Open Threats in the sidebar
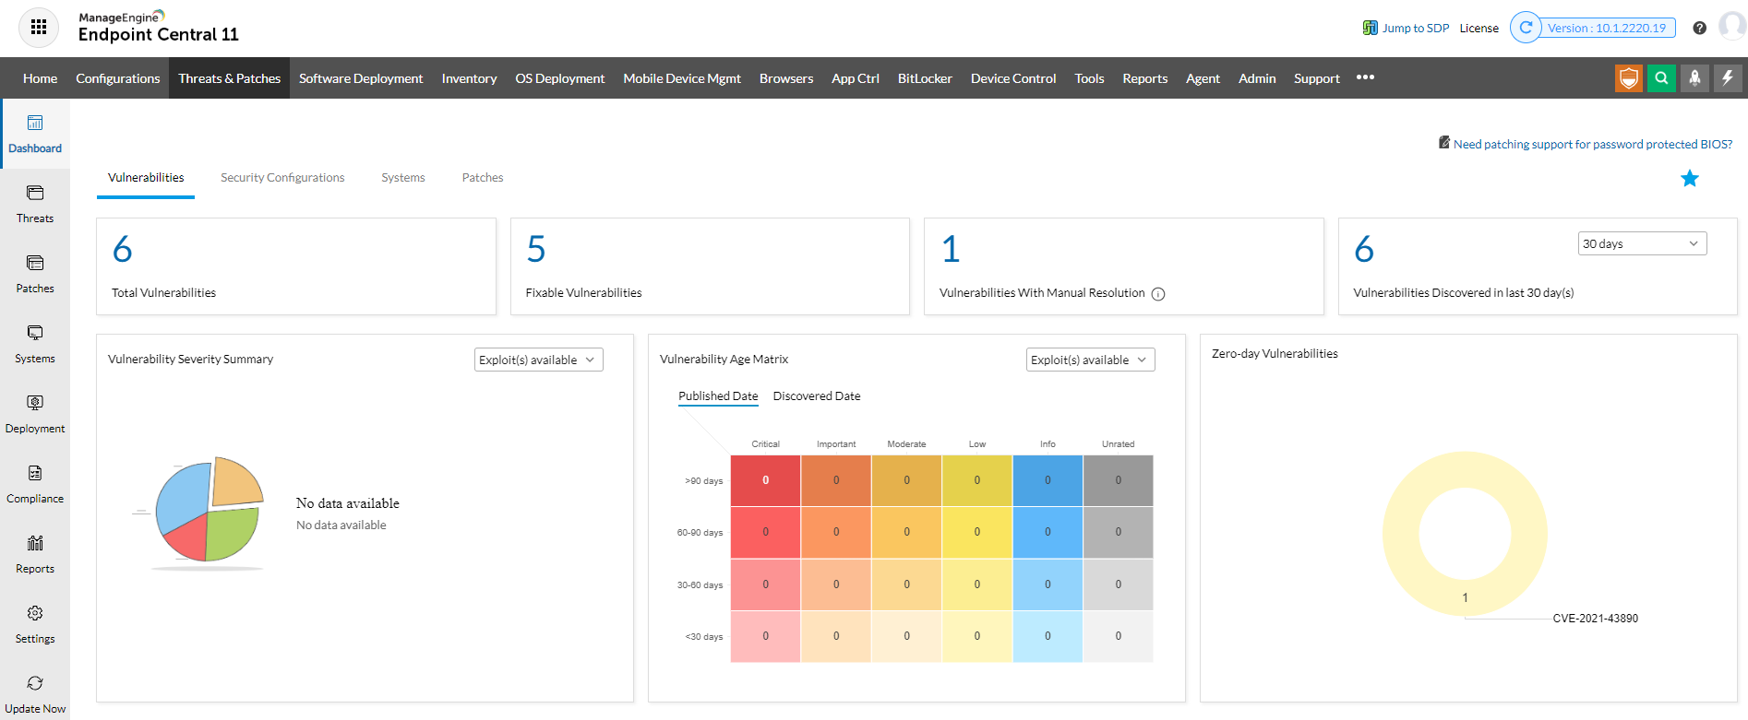The image size is (1748, 720). pos(35,204)
